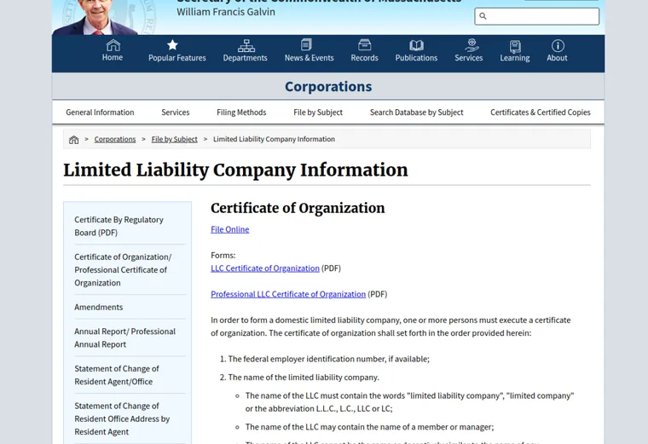Click the Home house icon
Viewport: 648px width, 444px height.
(x=113, y=45)
